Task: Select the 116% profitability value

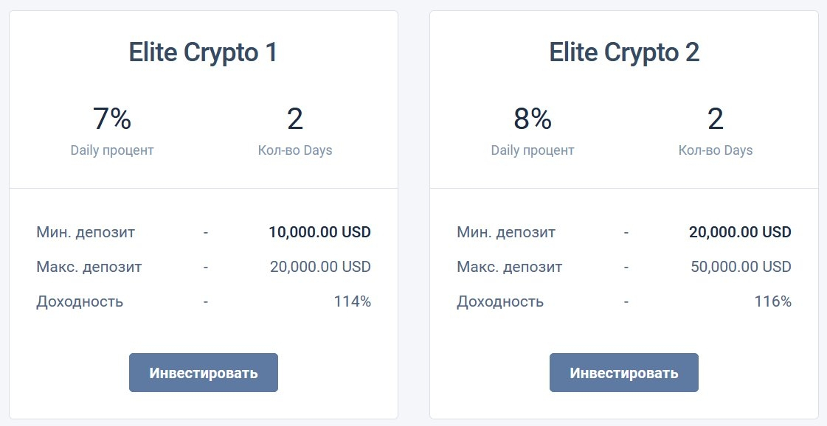Action: coord(772,301)
